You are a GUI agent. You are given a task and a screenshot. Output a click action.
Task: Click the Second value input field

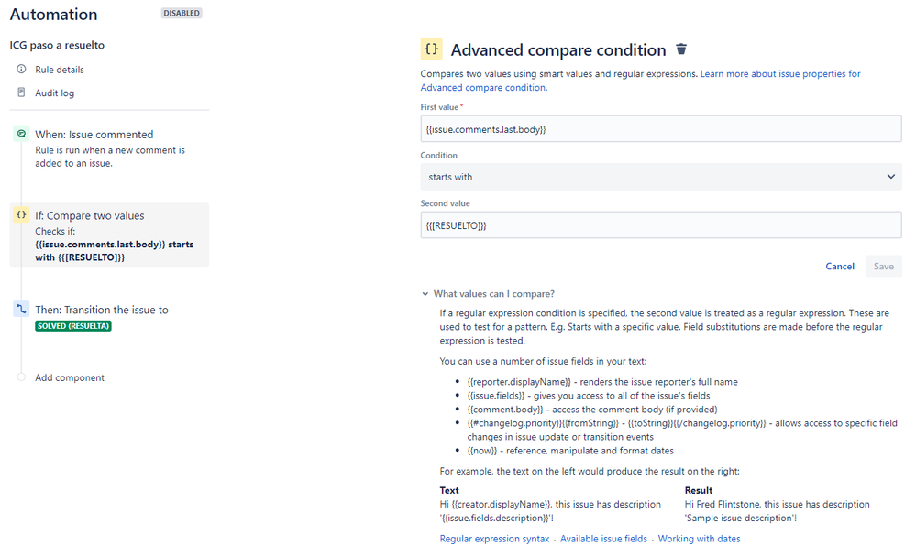[x=661, y=225]
